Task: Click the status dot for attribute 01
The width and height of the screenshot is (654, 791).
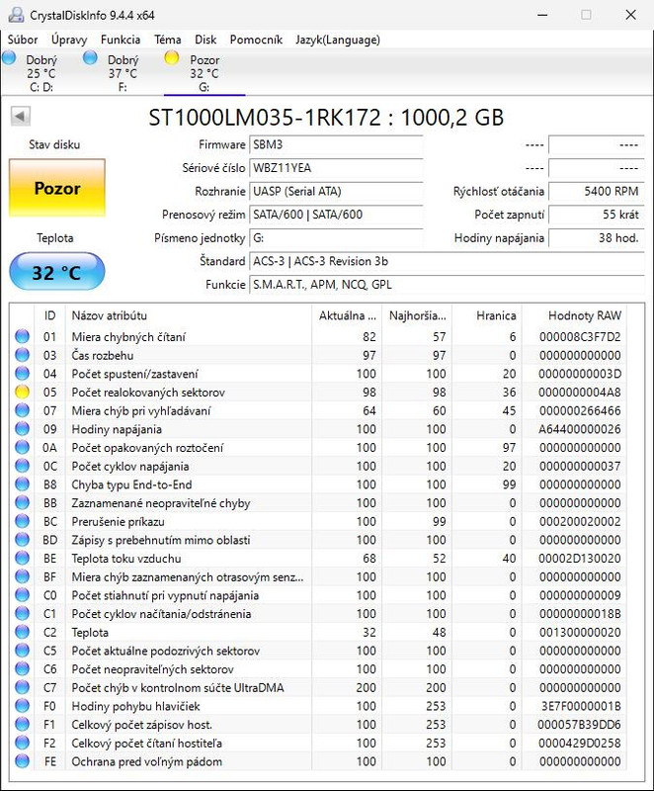Action: pos(22,336)
